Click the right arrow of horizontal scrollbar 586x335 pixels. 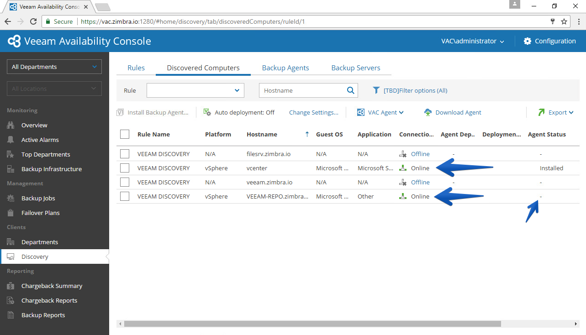pos(575,324)
